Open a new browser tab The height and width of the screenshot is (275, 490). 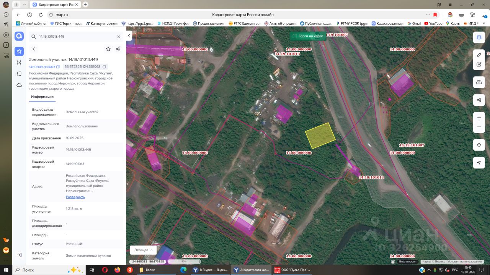pos(85,4)
